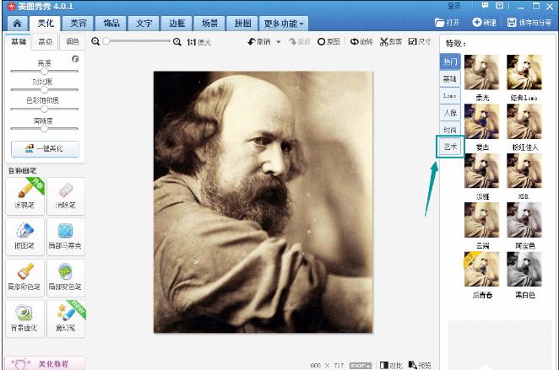Open the 撤销 undo dropdown arrow
Viewport: 559px width, 370px height.
279,41
